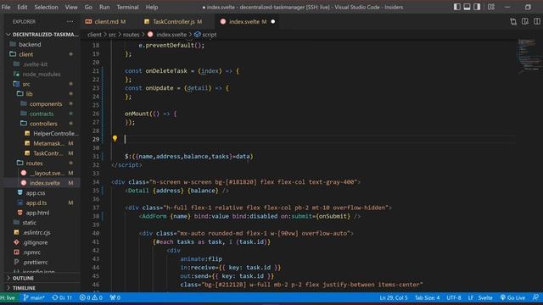Image resolution: width=543 pixels, height=305 pixels.
Task: Expand the contracts folder
Action: [42, 114]
